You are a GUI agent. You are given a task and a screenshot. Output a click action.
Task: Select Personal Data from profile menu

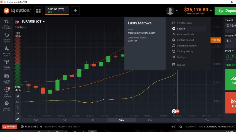[x=184, y=23]
